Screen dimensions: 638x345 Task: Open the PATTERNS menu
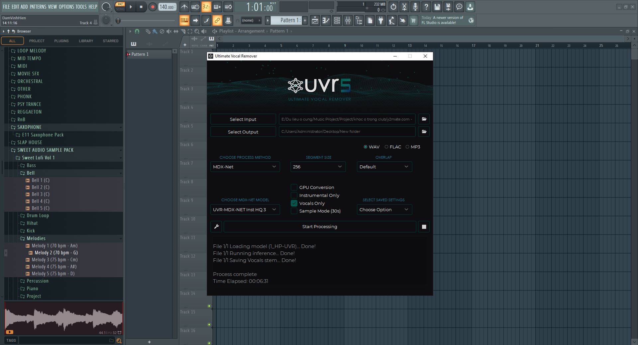(x=38, y=7)
